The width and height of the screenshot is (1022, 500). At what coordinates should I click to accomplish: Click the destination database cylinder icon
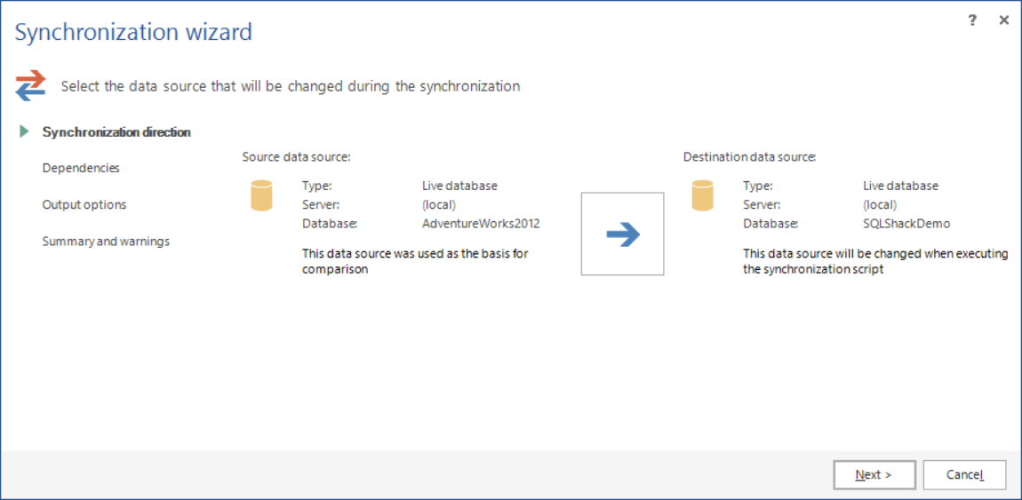point(702,195)
